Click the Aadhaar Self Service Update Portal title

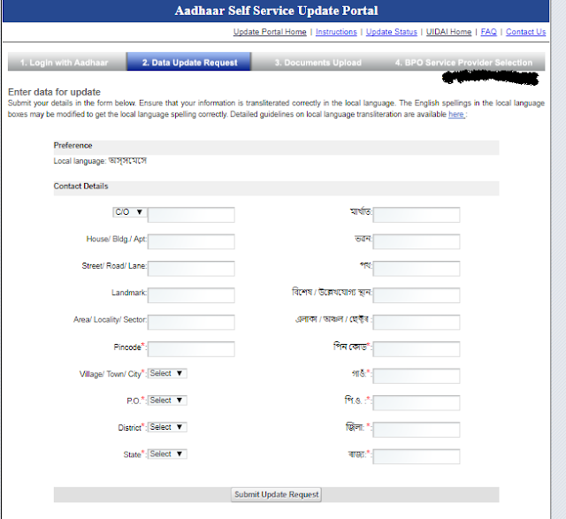[276, 11]
